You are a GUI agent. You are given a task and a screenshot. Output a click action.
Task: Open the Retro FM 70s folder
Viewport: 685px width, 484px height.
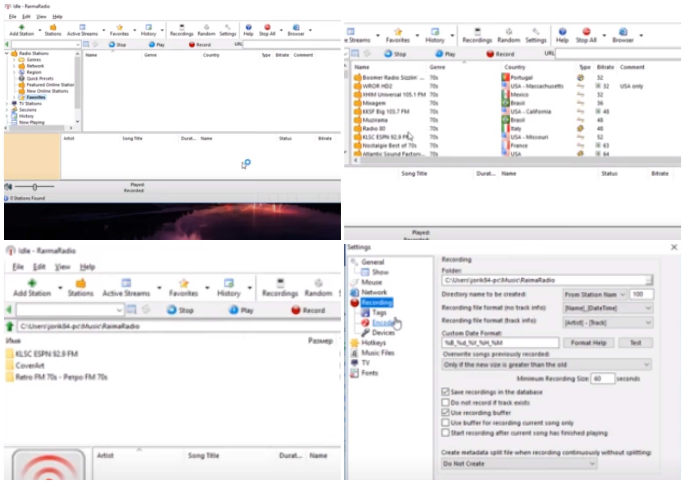[x=61, y=377]
